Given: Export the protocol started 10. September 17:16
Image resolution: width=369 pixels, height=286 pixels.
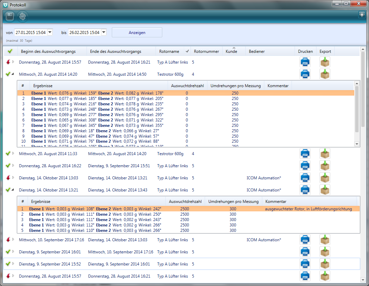Looking at the screenshot, I should point(325,240).
